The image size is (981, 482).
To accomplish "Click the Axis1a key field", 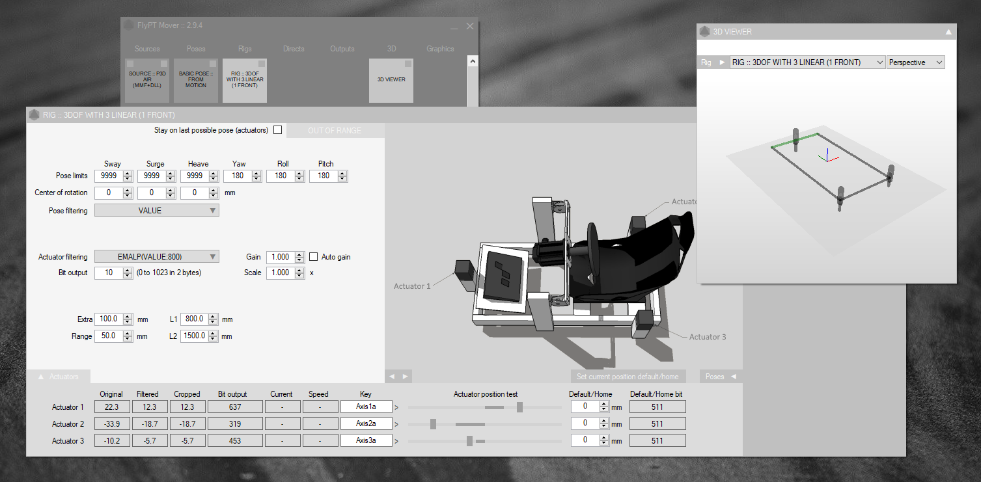I will click(x=366, y=407).
